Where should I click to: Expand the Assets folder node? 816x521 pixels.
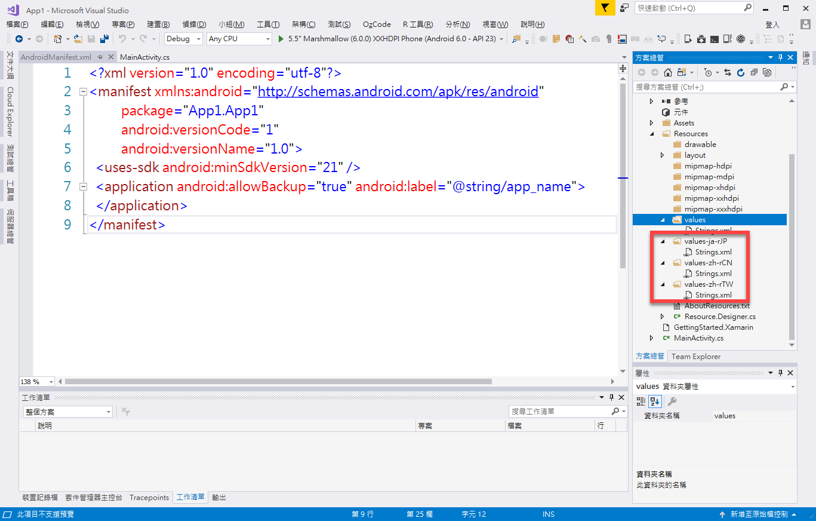(x=652, y=123)
